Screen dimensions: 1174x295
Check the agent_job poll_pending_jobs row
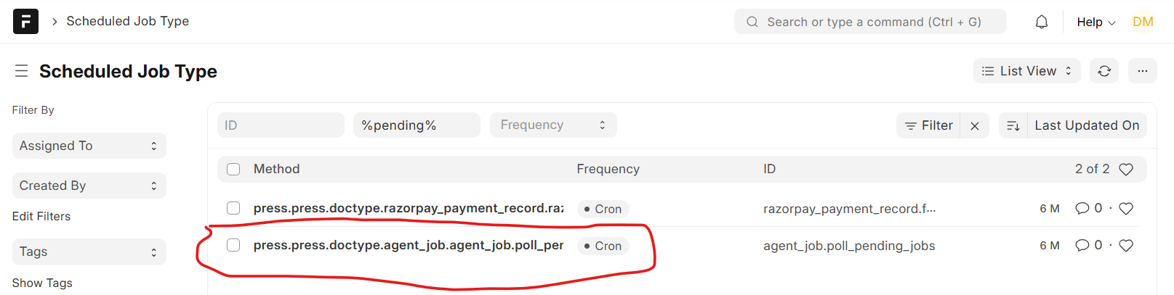click(x=233, y=245)
